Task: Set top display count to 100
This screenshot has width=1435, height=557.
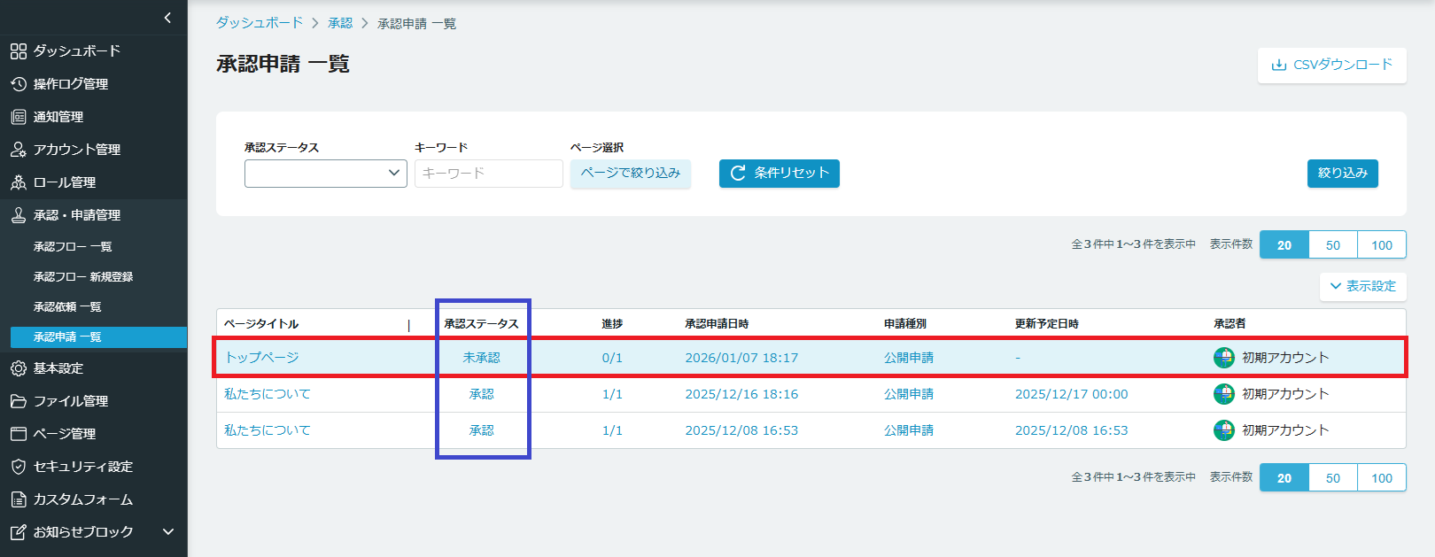Action: click(x=1381, y=245)
